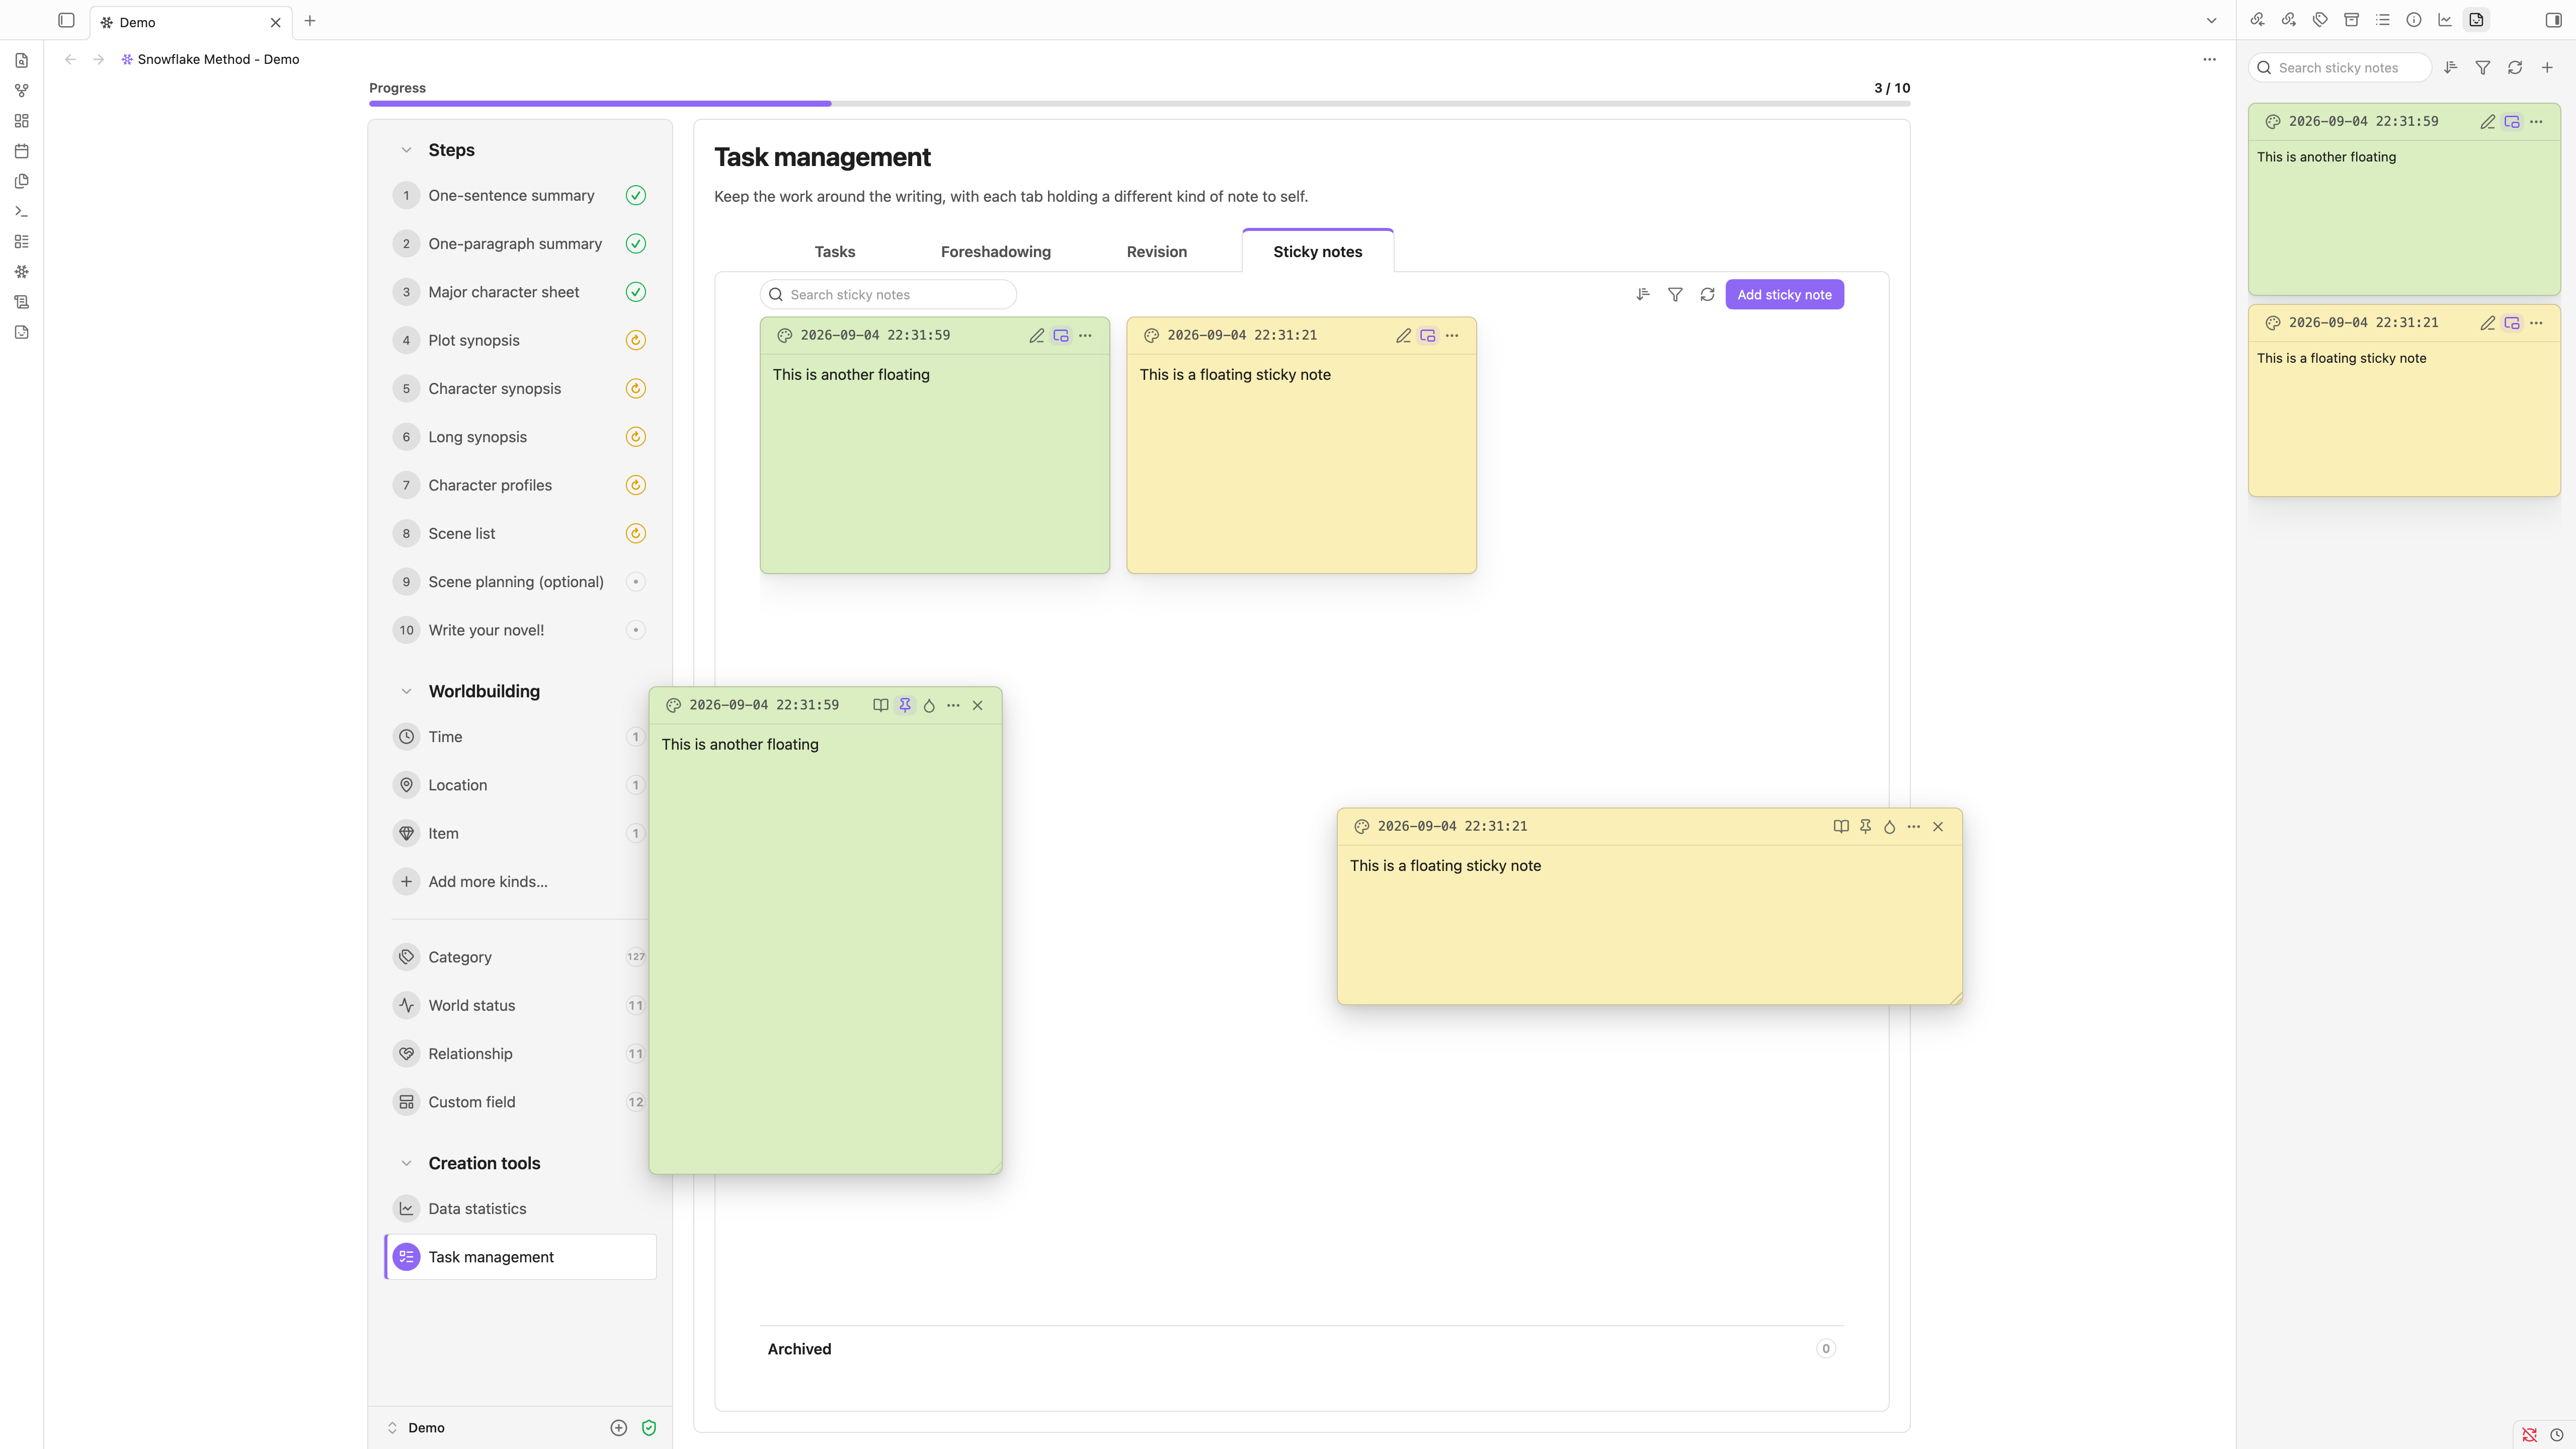
Task: Filter sticky notes in main panel
Action: 1675,294
